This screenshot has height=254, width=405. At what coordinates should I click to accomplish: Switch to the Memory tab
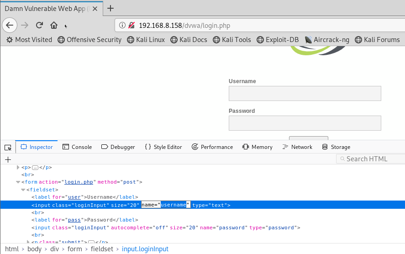257,147
